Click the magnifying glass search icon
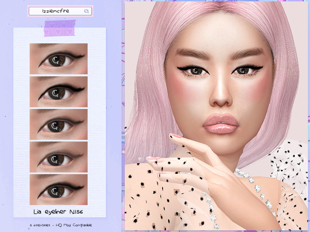 [x=87, y=11]
